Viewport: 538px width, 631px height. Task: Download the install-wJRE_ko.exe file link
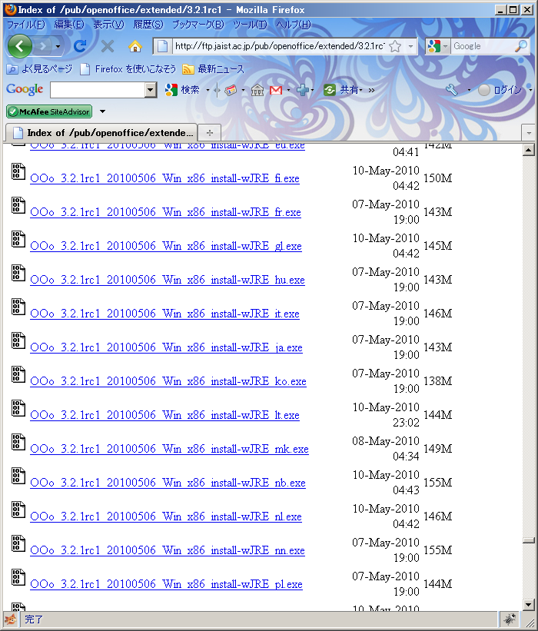coord(168,381)
